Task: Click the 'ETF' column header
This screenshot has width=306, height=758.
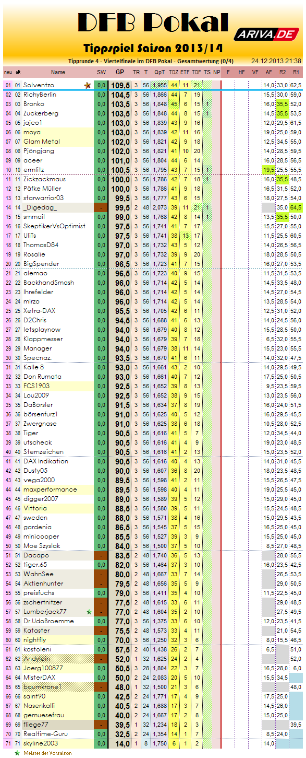Action: 185,72
